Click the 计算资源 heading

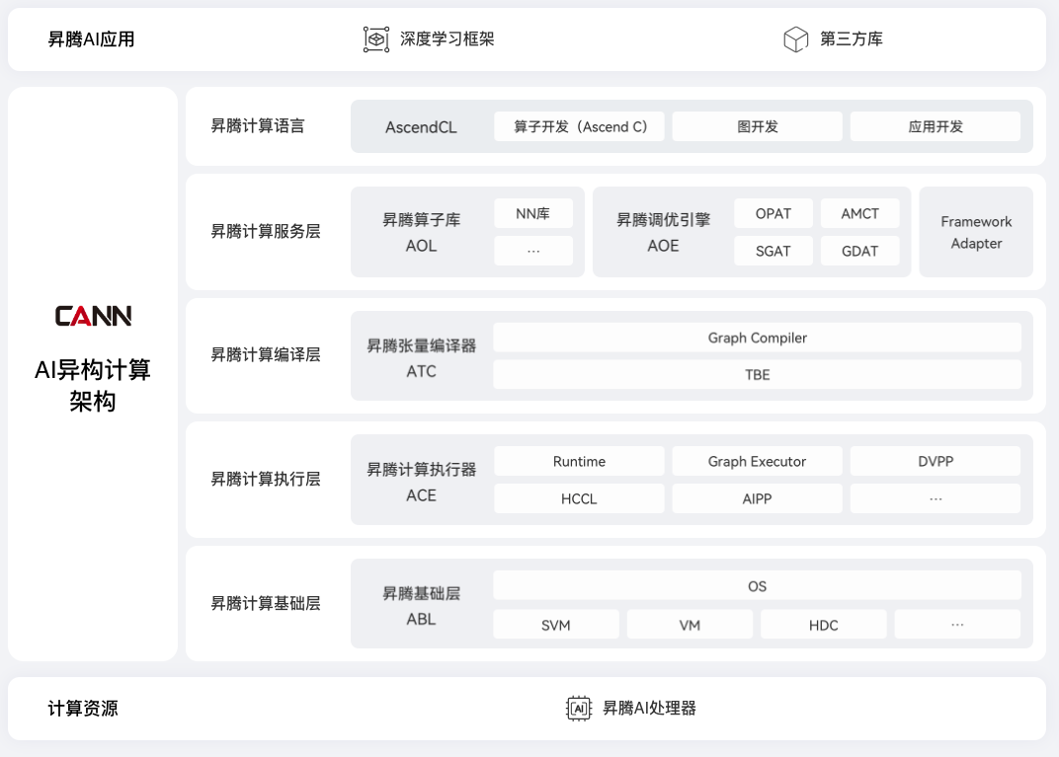point(83,709)
